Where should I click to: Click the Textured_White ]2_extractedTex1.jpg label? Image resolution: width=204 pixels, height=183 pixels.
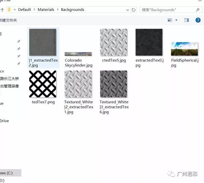click(79, 107)
